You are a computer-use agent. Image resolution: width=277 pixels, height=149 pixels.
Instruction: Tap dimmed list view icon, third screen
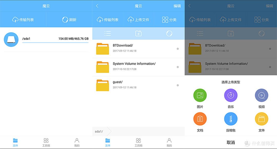click(x=200, y=33)
